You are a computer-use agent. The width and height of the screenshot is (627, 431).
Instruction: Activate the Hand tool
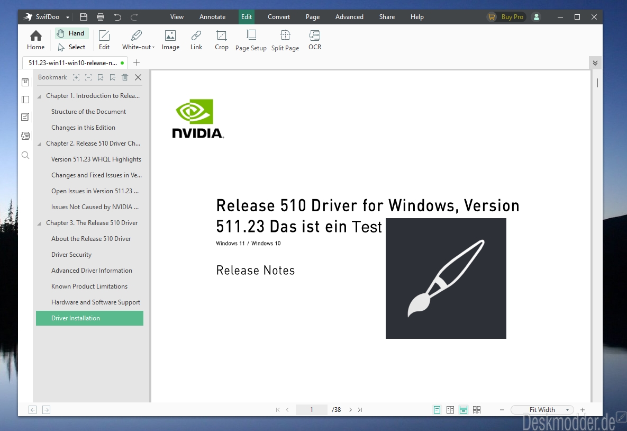pyautogui.click(x=71, y=33)
